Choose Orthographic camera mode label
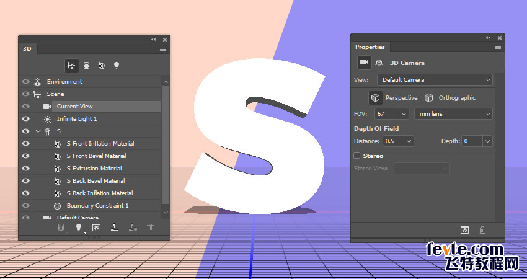 (x=457, y=98)
